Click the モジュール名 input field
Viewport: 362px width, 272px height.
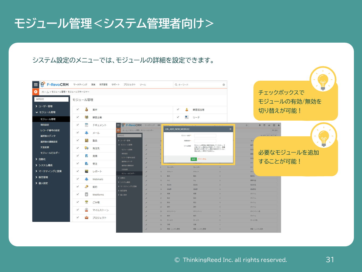point(205,136)
